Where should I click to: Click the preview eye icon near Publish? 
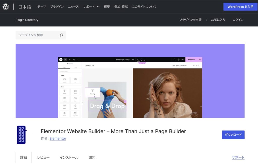(183, 60)
